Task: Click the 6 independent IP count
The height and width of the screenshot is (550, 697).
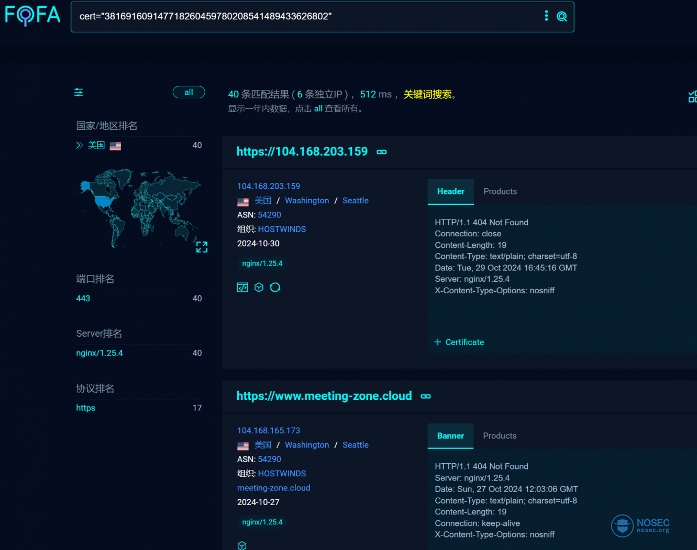Action: coord(300,95)
